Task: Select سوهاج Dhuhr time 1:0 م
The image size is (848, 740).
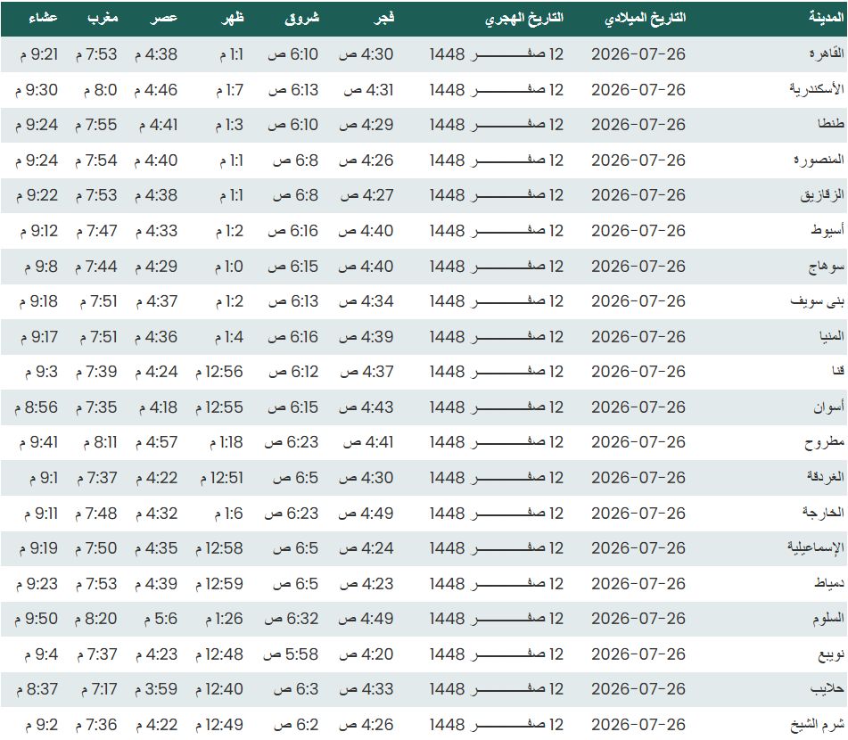Action: coord(229,267)
